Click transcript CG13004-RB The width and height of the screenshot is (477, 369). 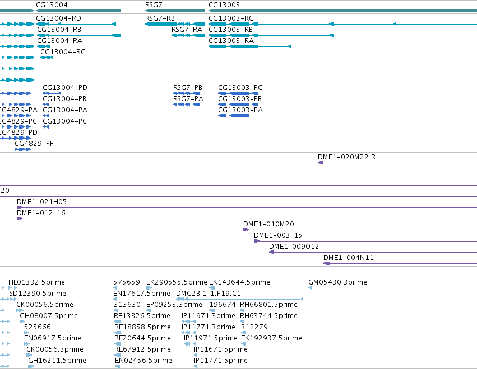pos(78,35)
